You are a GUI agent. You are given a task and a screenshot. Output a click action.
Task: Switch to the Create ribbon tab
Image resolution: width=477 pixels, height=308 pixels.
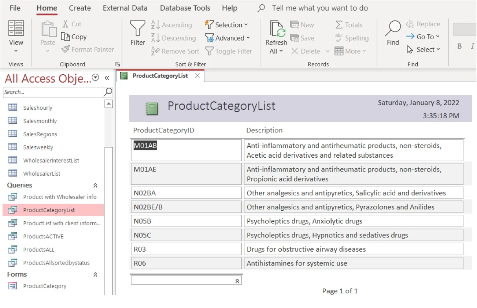point(79,8)
